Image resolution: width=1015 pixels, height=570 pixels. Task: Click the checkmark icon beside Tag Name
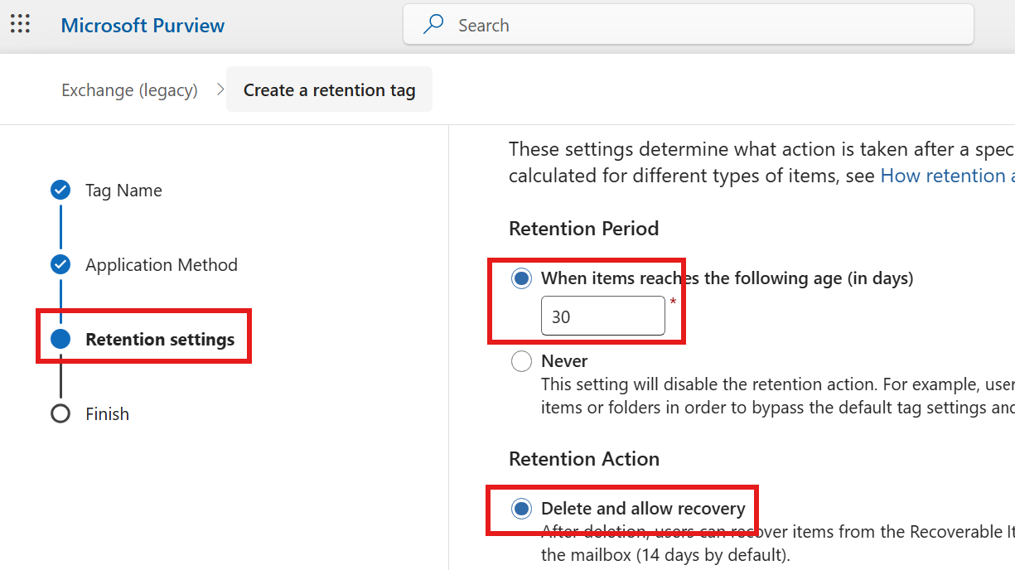60,190
